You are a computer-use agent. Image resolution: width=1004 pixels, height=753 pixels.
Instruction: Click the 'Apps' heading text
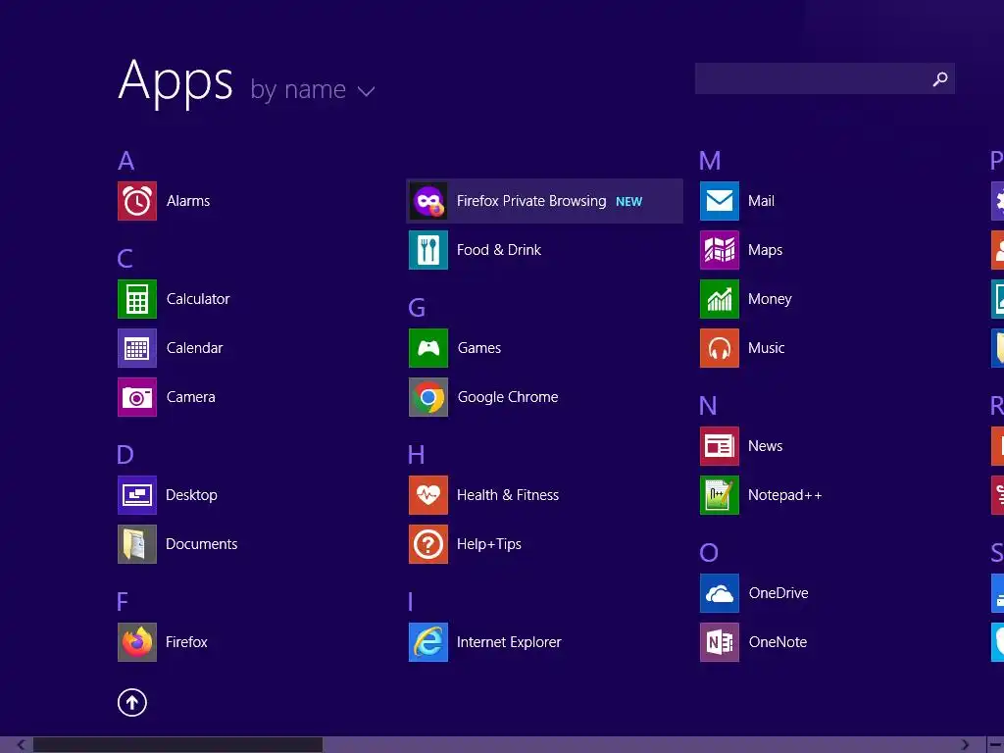(176, 82)
